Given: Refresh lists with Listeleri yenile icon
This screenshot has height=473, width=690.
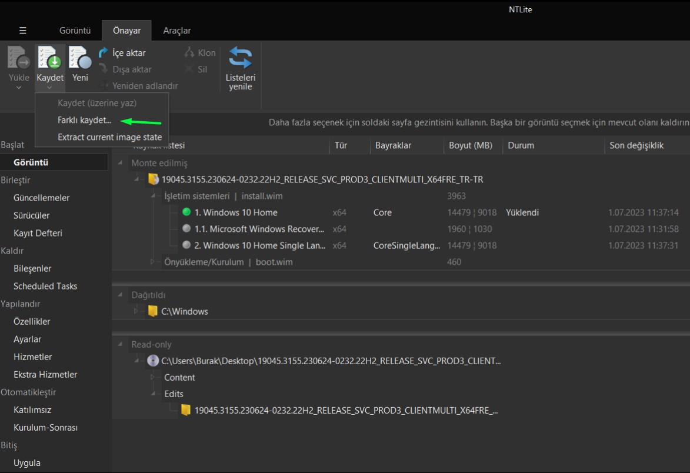Looking at the screenshot, I should [x=240, y=58].
